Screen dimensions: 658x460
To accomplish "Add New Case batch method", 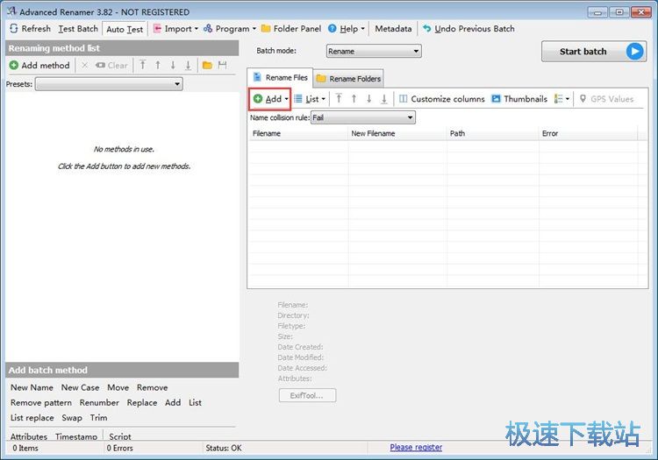I will (x=80, y=387).
